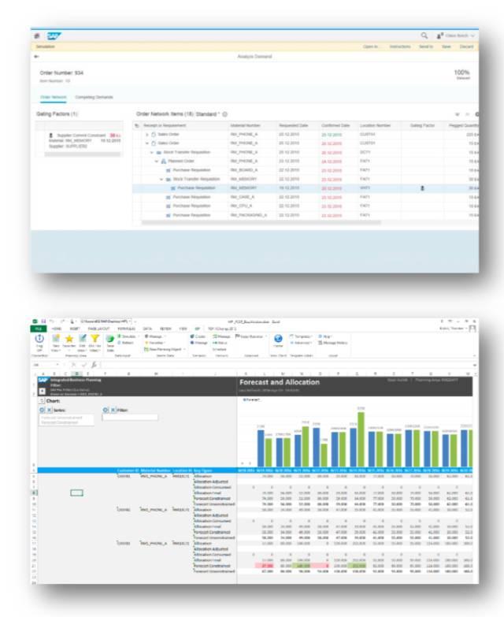Click the Favorites star icon in ribbon
The height and width of the screenshot is (617, 504).
69,339
